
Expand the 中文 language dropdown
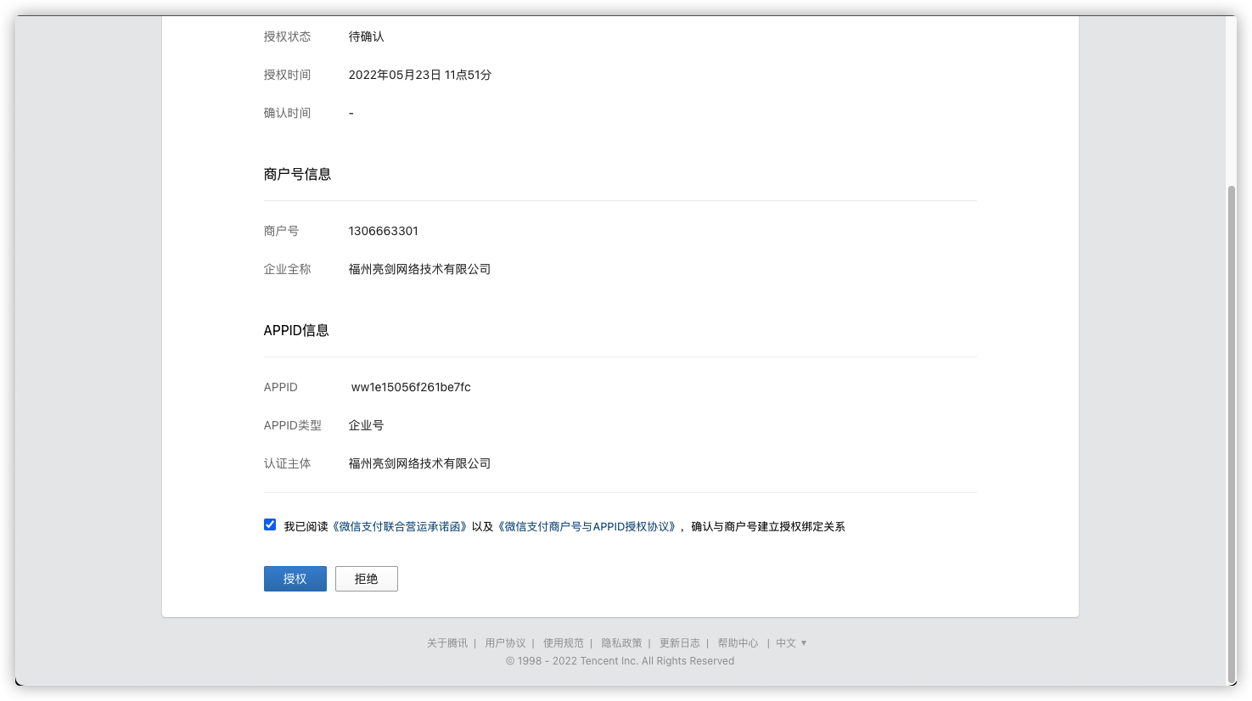pyautogui.click(x=791, y=643)
